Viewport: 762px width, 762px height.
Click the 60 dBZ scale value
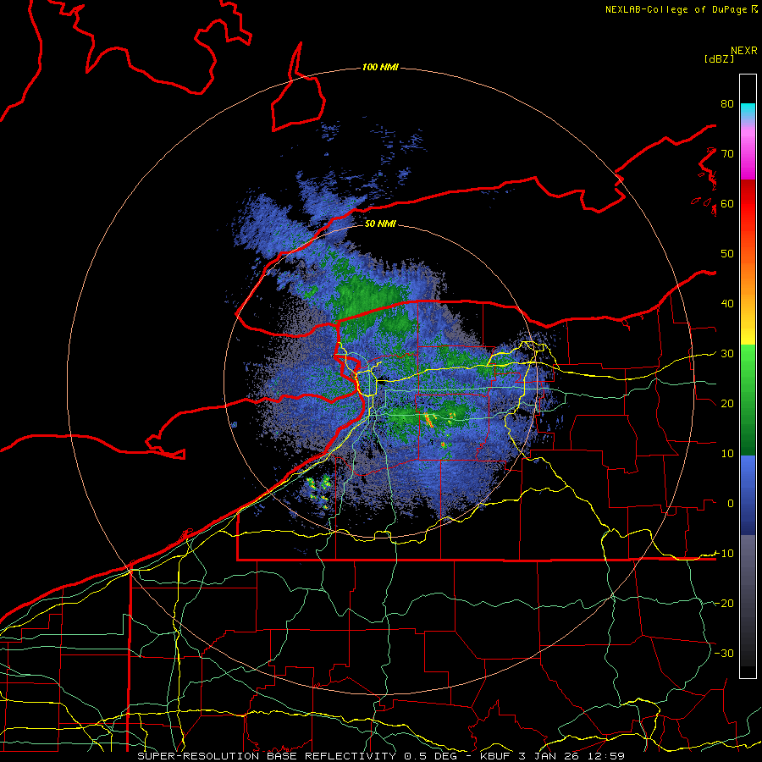[x=727, y=203]
